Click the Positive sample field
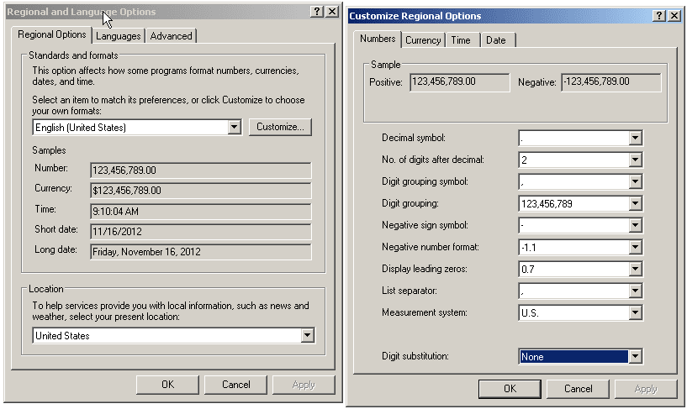Viewport: 687px width, 409px height. (460, 82)
